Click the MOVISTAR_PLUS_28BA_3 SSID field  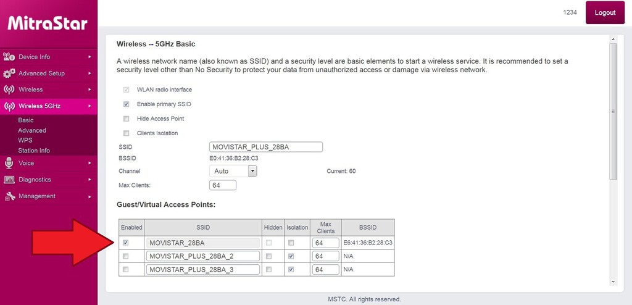202,269
